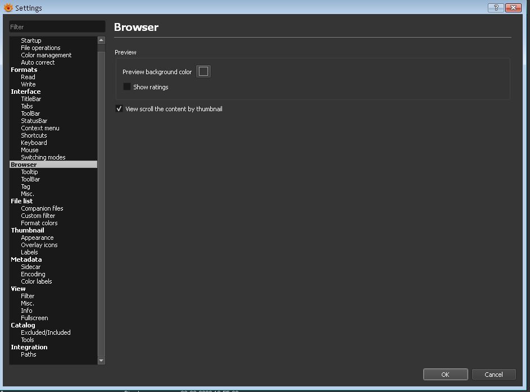Select the Metadata category

[26, 259]
